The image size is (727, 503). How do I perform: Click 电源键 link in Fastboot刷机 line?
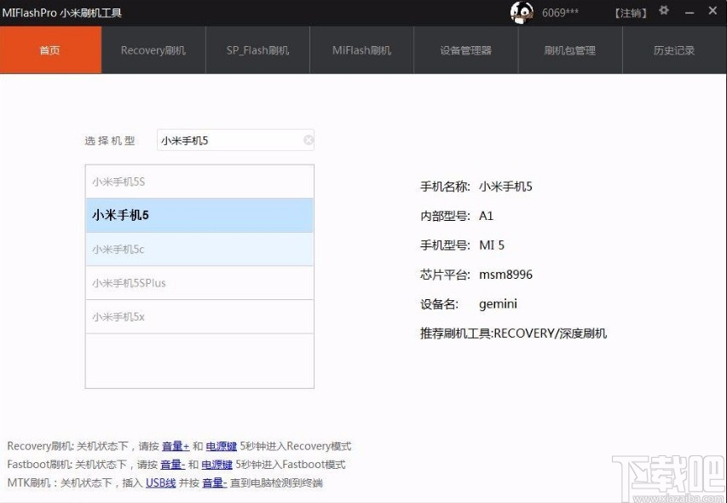(x=216, y=465)
